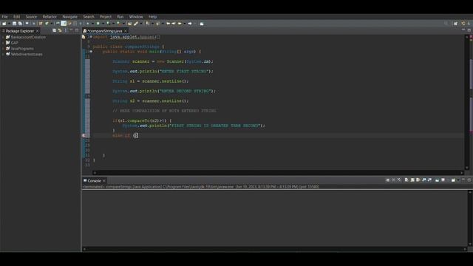Screen dimensions: 473x266
Task: Click the Forward navigation arrow icon
Action: point(190,24)
